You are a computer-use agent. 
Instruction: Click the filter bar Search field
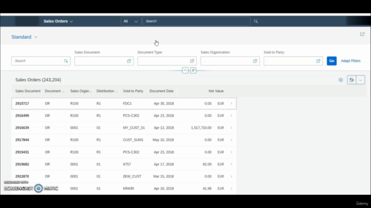[41, 61]
